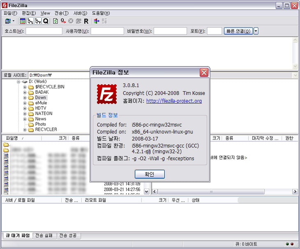Click the 사용자명 input field
The width and height of the screenshot is (300, 249).
coord(107,31)
